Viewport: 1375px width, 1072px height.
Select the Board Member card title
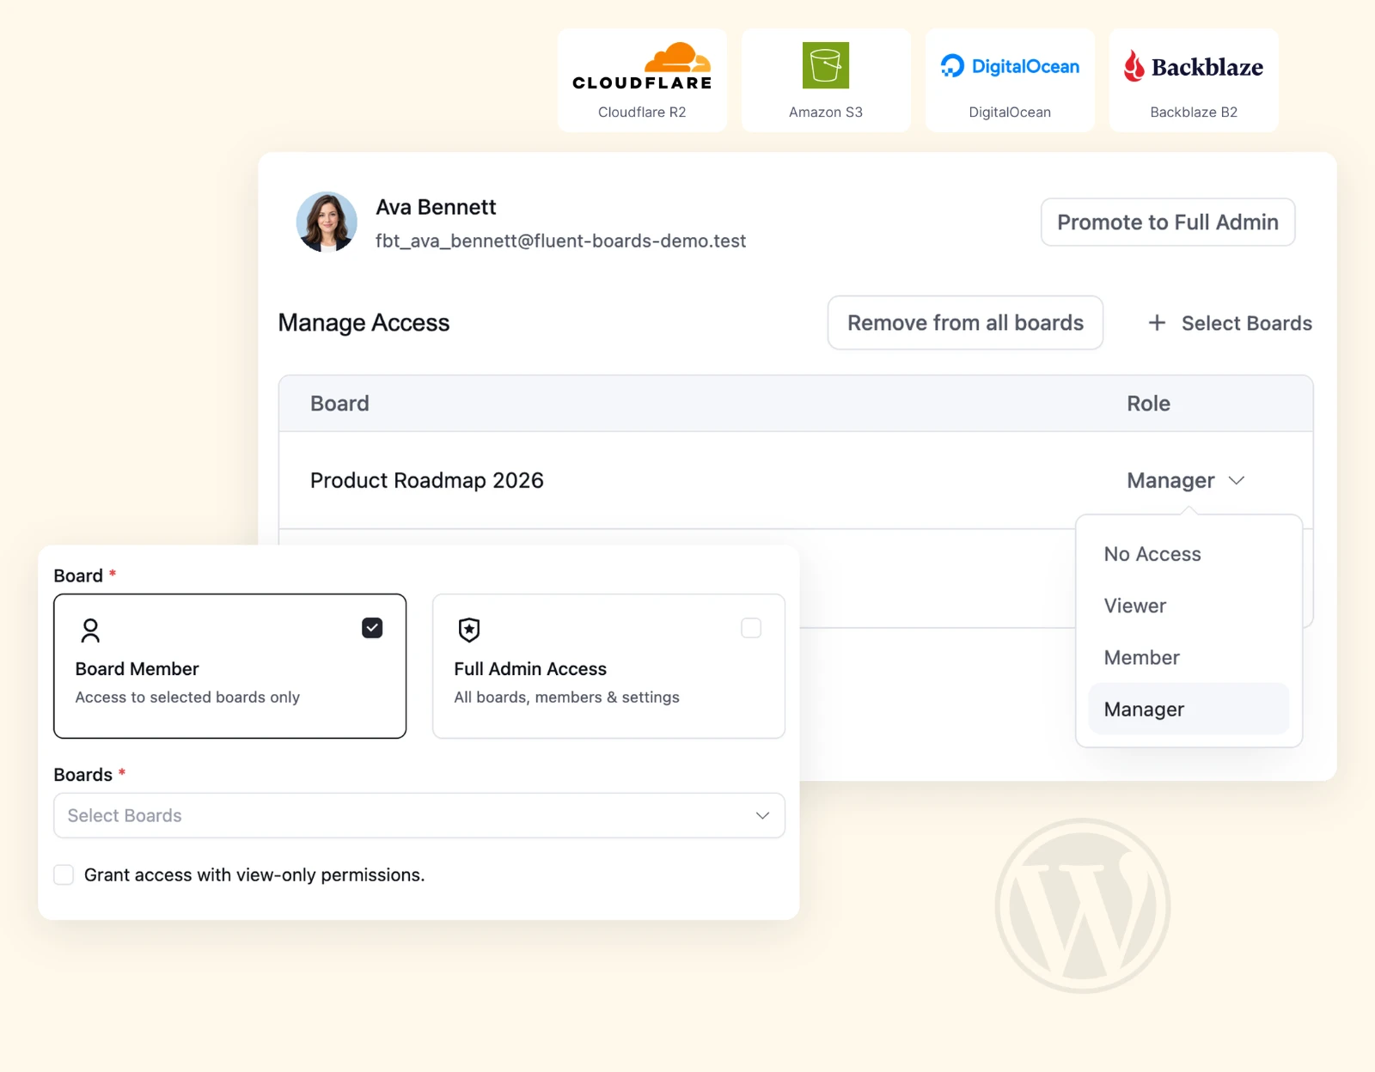[x=137, y=668]
